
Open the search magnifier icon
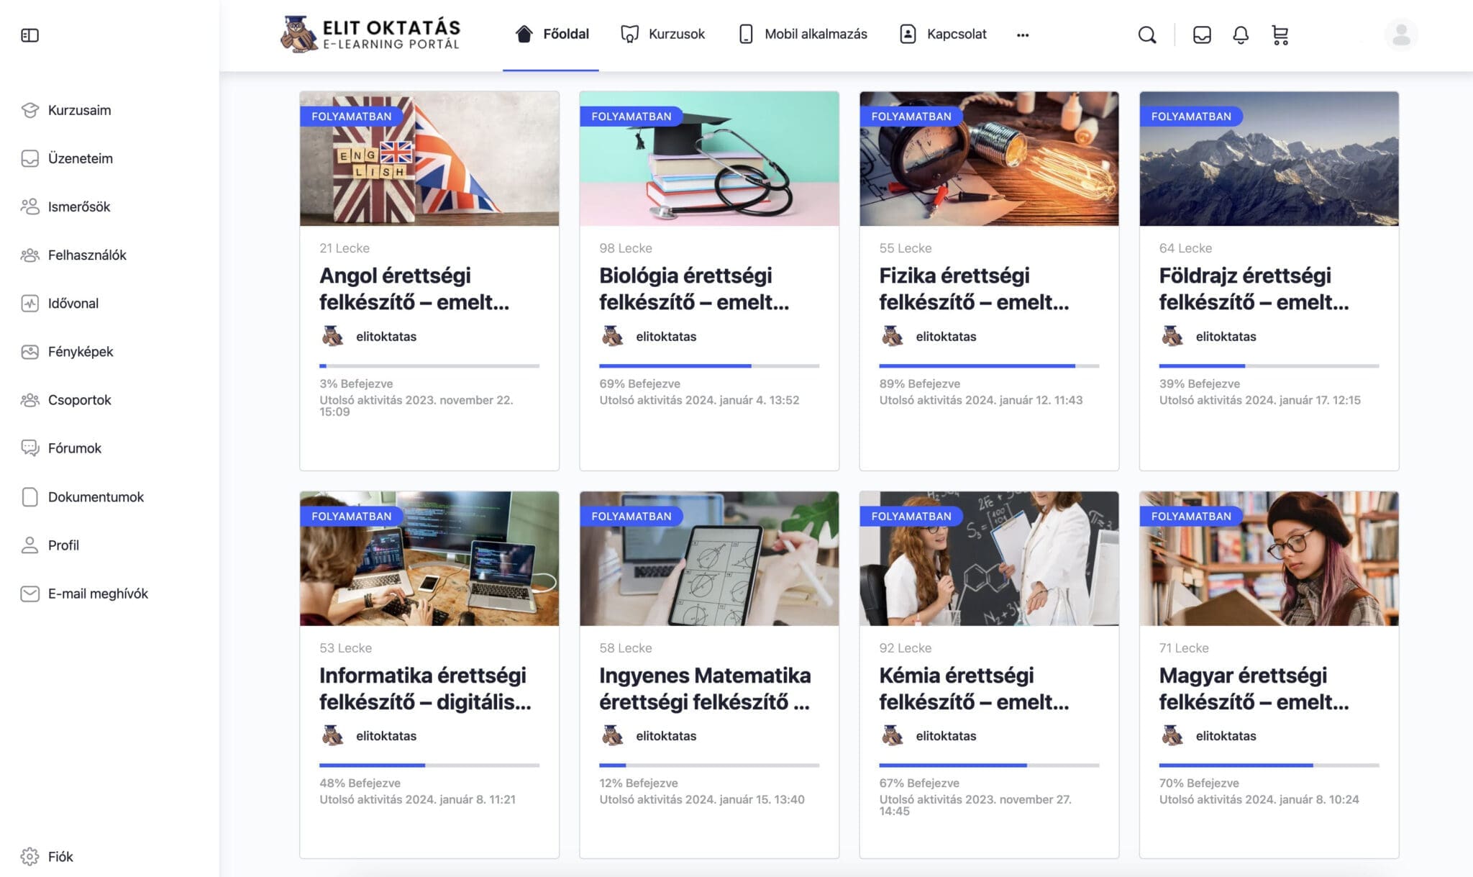[1147, 35]
